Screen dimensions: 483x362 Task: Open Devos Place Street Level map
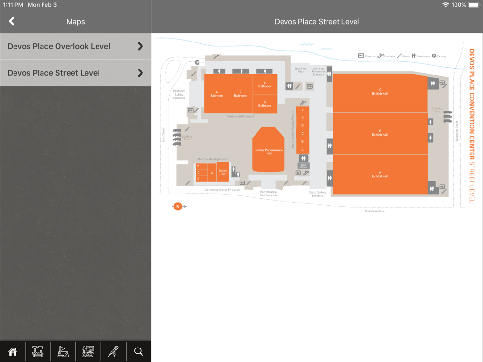coord(75,73)
